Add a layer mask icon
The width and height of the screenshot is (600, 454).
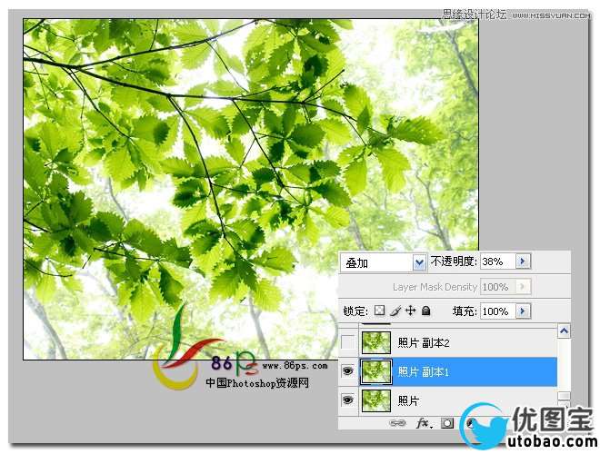tap(447, 423)
